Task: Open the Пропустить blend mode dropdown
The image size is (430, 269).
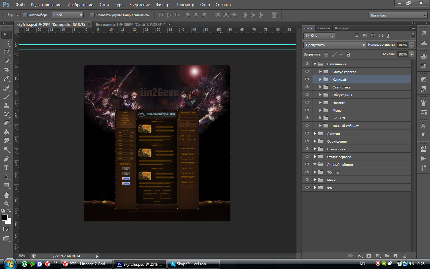Action: [335, 45]
